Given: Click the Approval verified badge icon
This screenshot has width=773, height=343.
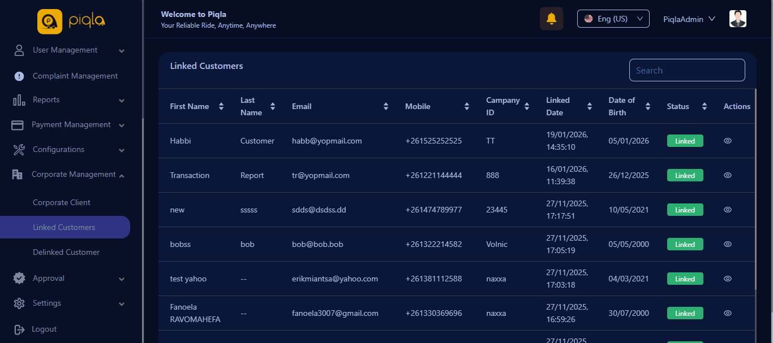Looking at the screenshot, I should pos(19,278).
